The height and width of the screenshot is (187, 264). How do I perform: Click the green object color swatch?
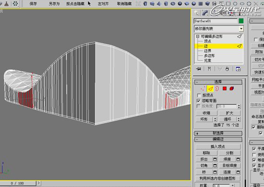pyautogui.click(x=241, y=21)
